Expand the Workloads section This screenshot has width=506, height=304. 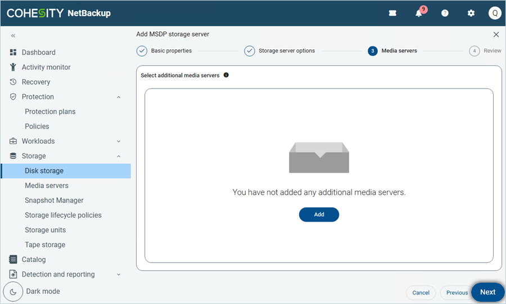click(119, 141)
